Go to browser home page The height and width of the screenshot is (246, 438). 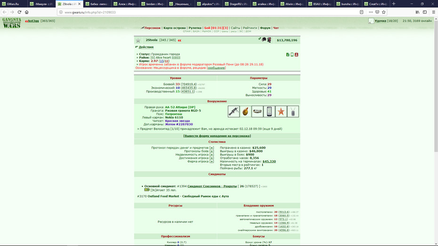click(x=27, y=12)
